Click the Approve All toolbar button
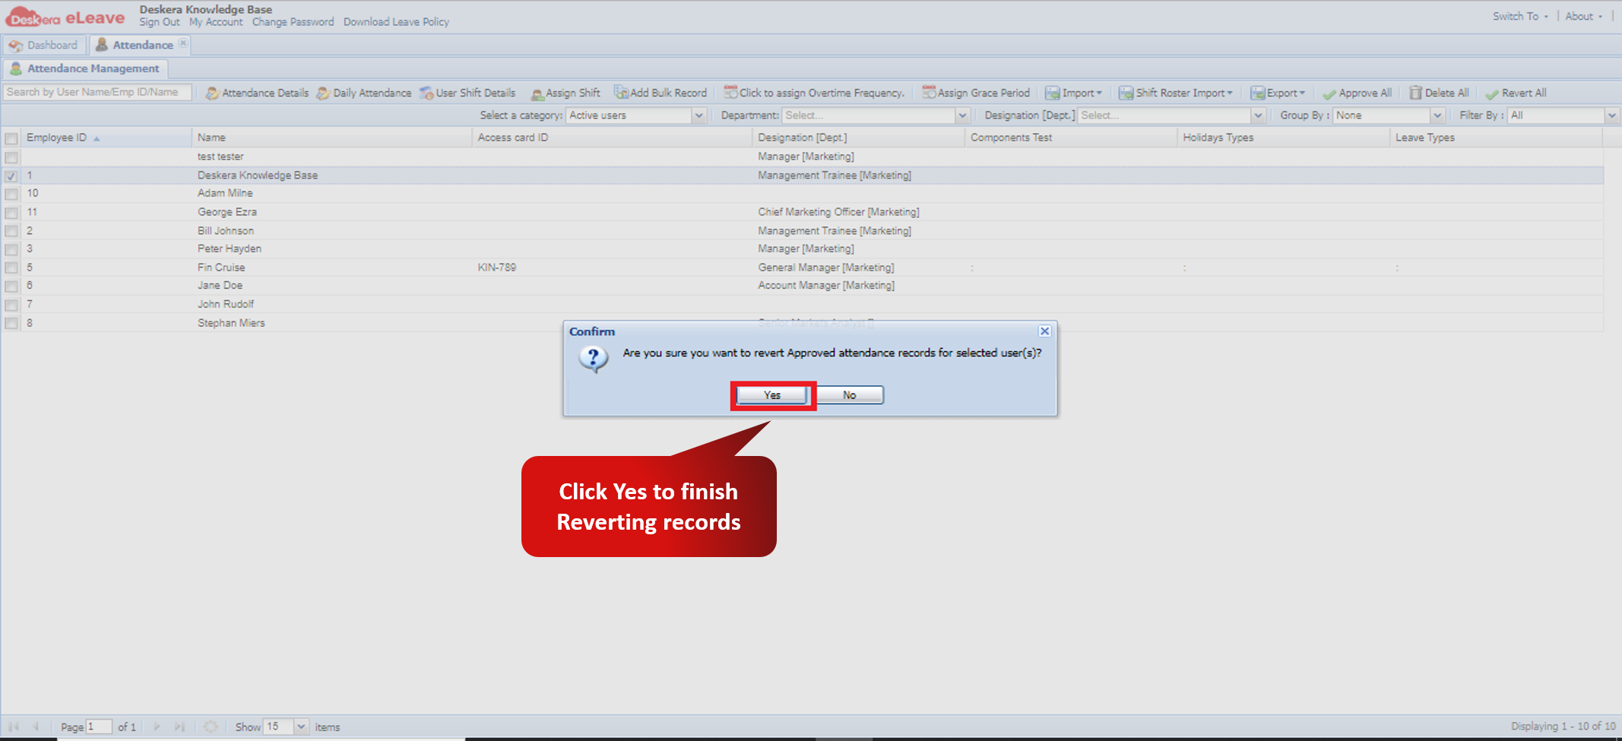The width and height of the screenshot is (1622, 741). (x=1357, y=93)
